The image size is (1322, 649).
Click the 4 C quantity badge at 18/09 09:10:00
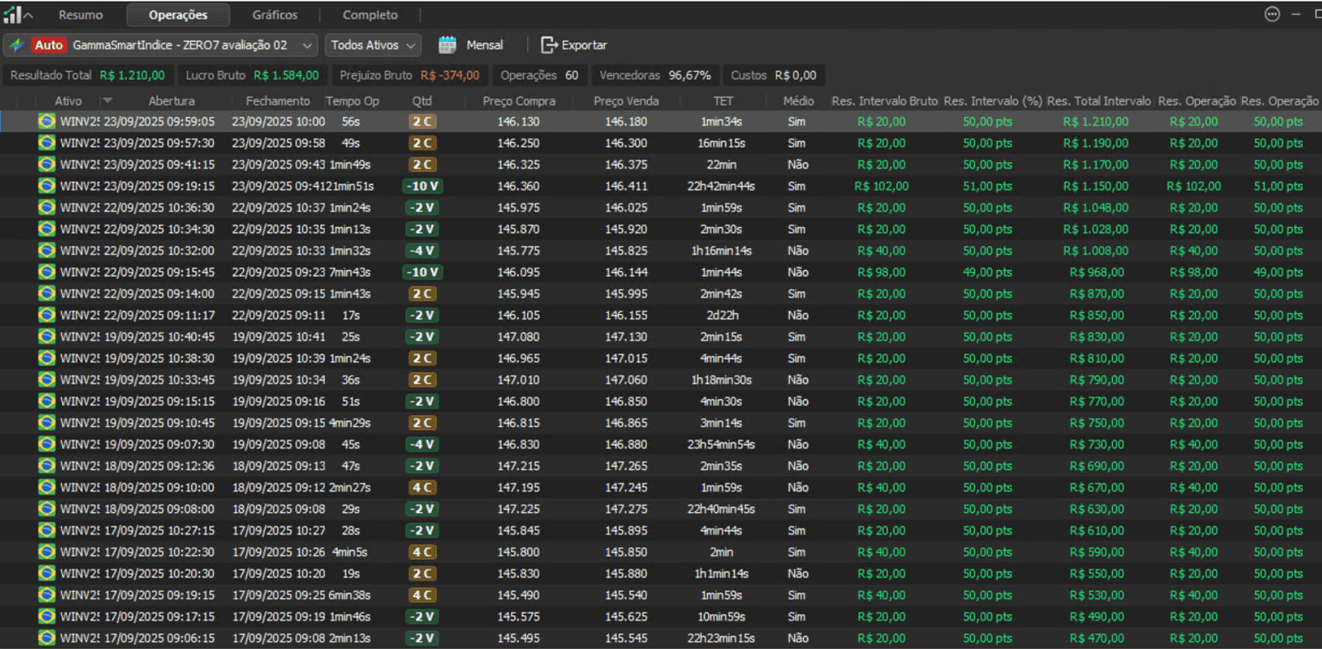(x=423, y=487)
